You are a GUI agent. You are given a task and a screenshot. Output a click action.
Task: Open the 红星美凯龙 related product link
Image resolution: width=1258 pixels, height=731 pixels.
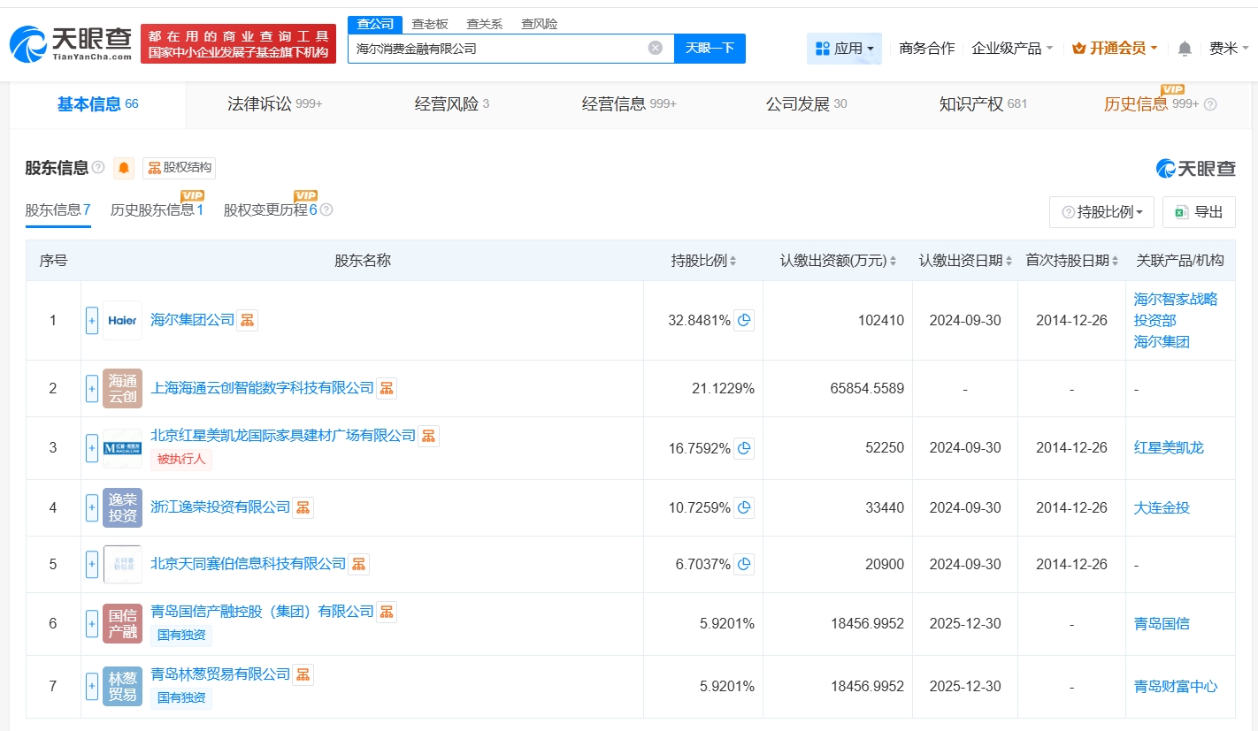1169,448
